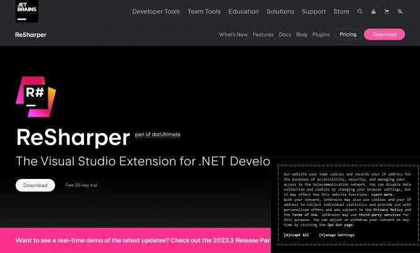Open the JetBrains logo home link
This screenshot has width=420, height=253.
(27, 11)
